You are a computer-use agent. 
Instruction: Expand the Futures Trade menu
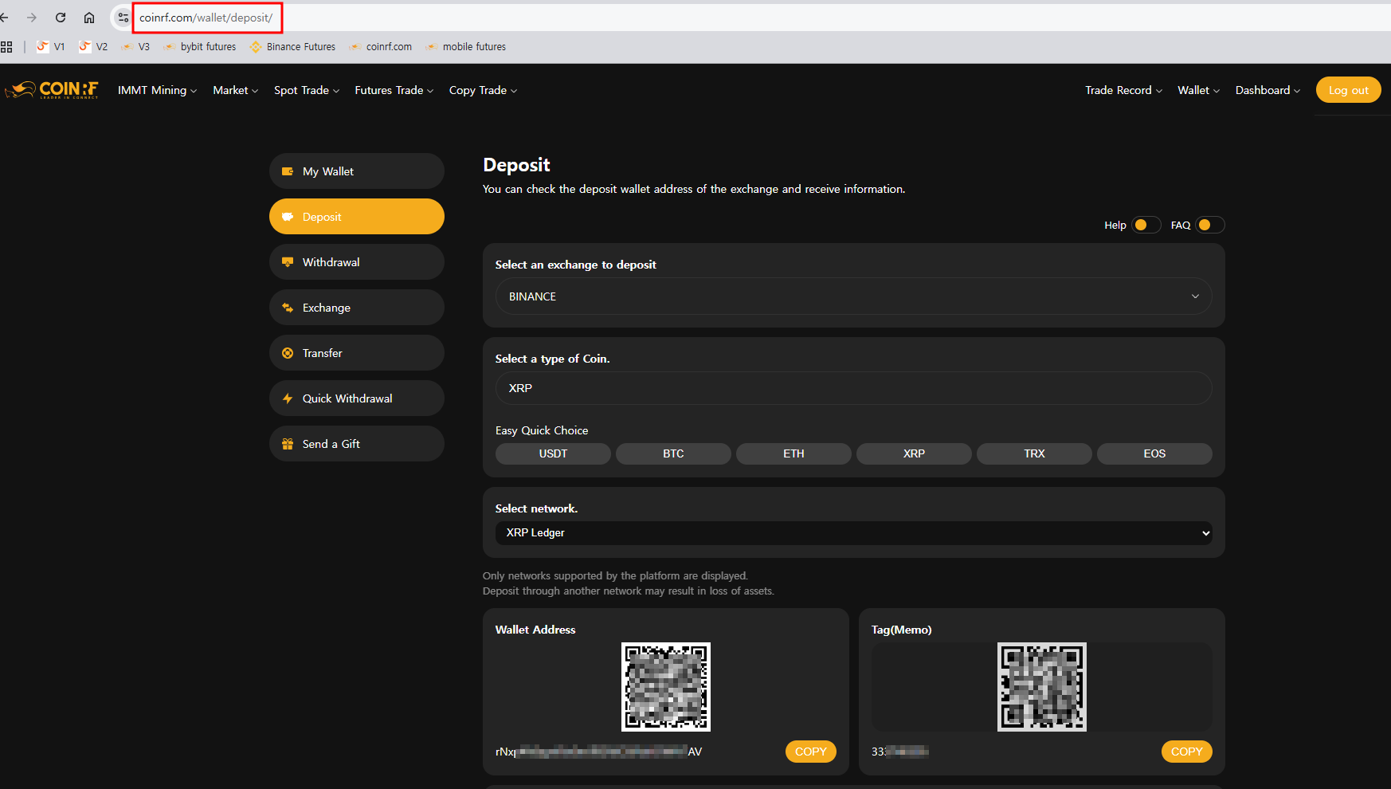(394, 91)
